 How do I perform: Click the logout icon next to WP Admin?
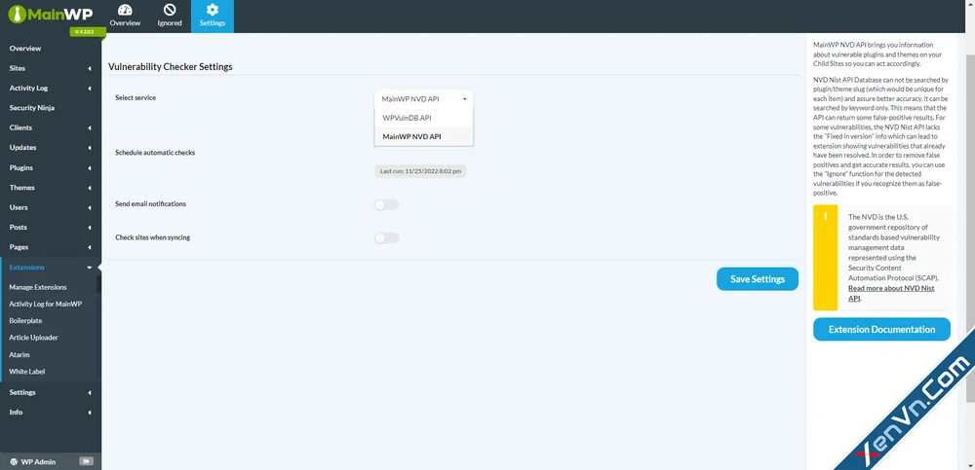(x=86, y=461)
